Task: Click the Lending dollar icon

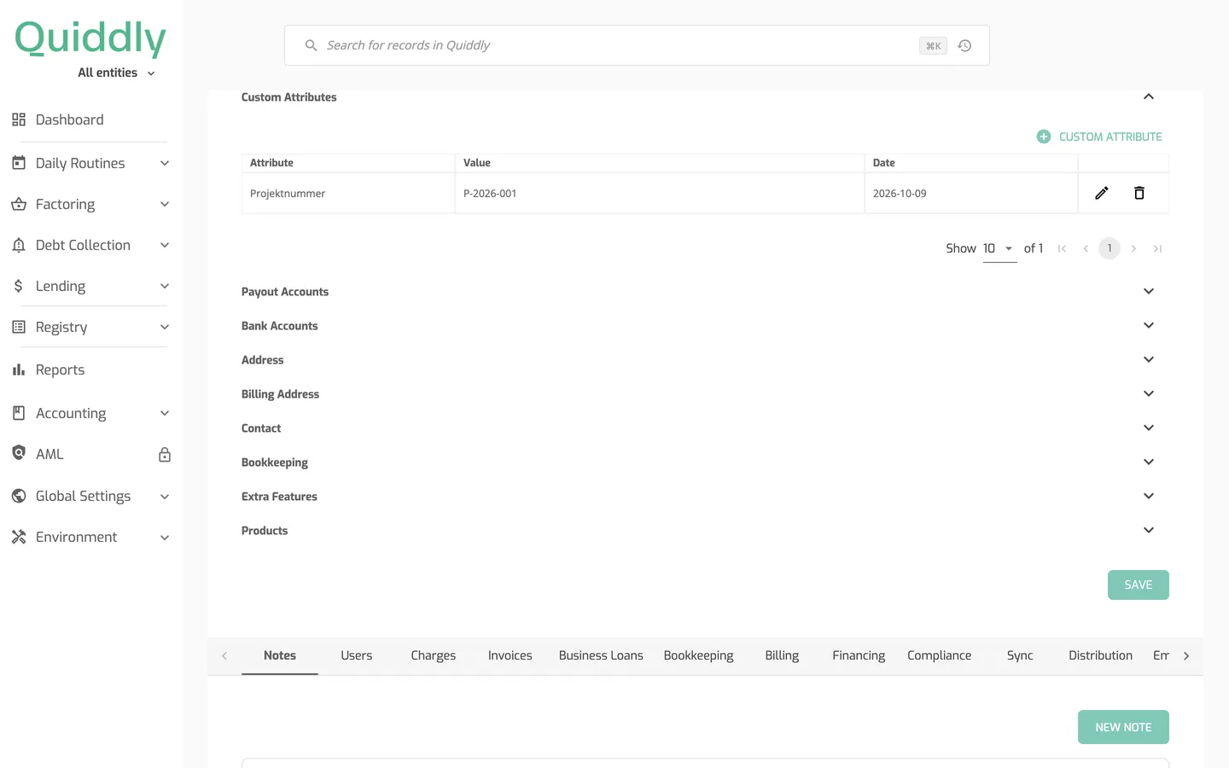Action: pyautogui.click(x=19, y=286)
